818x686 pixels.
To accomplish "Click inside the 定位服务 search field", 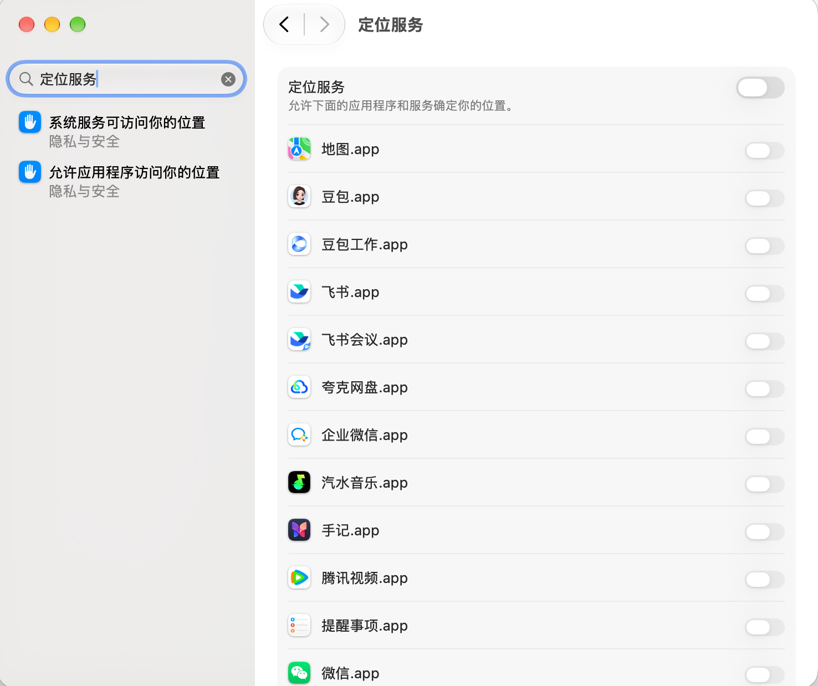I will [x=127, y=79].
